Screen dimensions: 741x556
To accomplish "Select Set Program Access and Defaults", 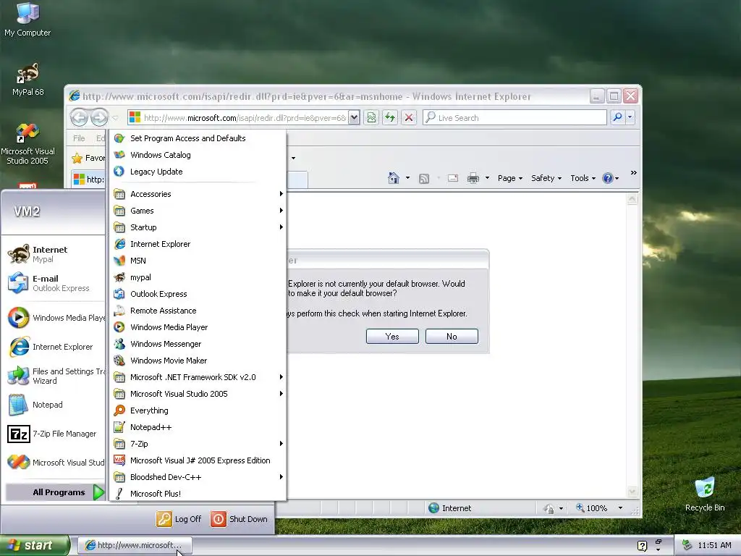I will click(198, 138).
